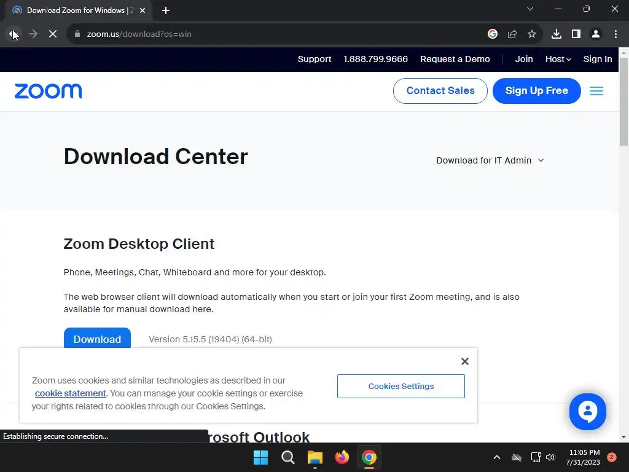
Task: Click the address bar URL zoom.us/download
Action: click(139, 34)
